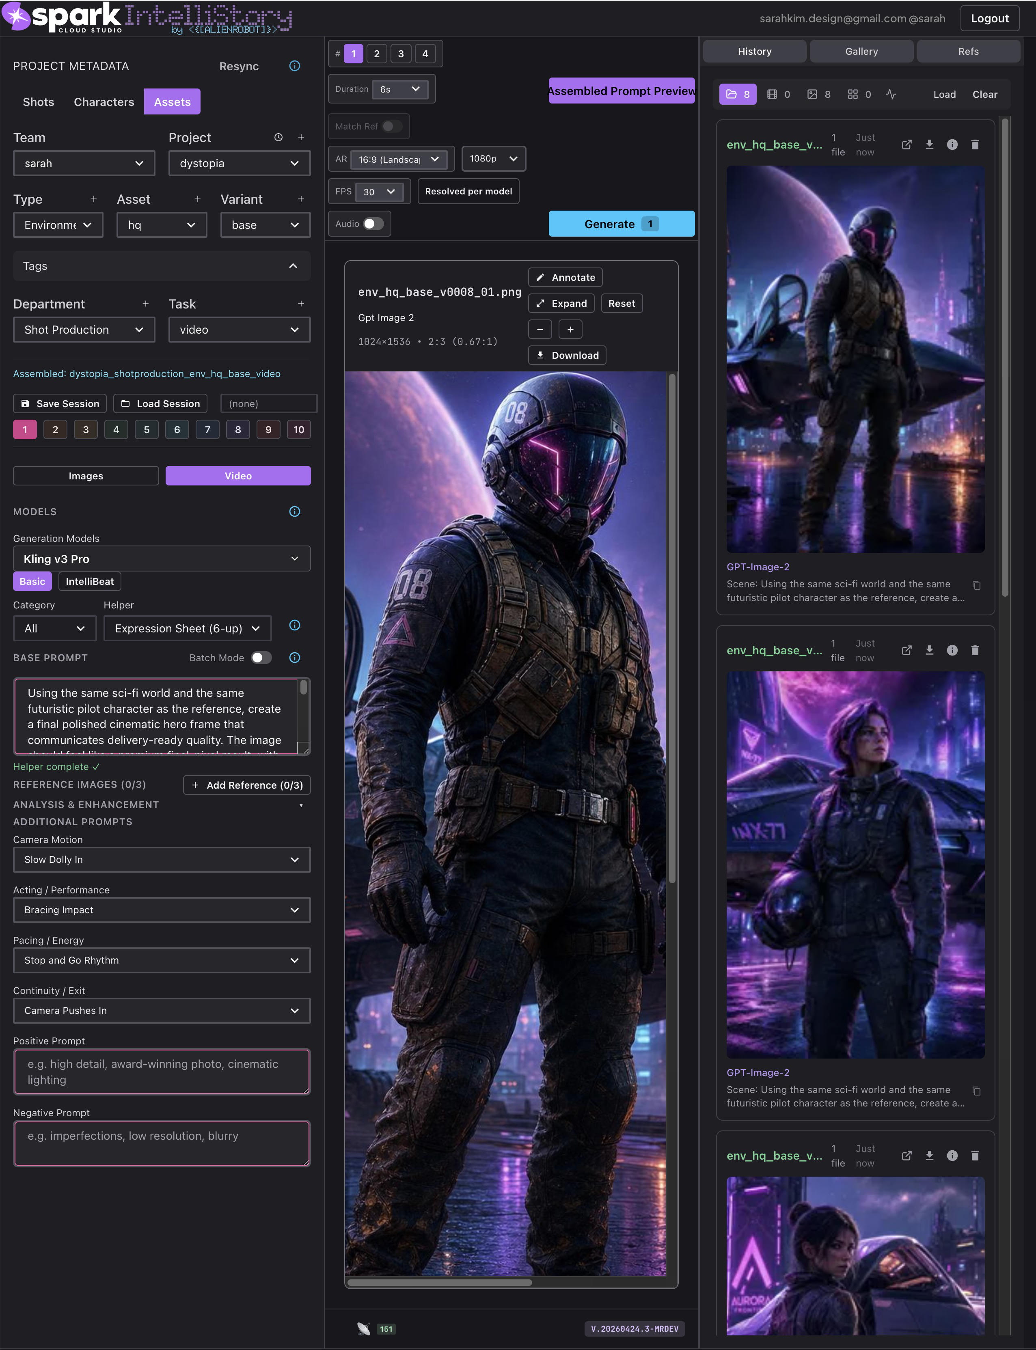Switch to the Characters tab

pyautogui.click(x=104, y=102)
